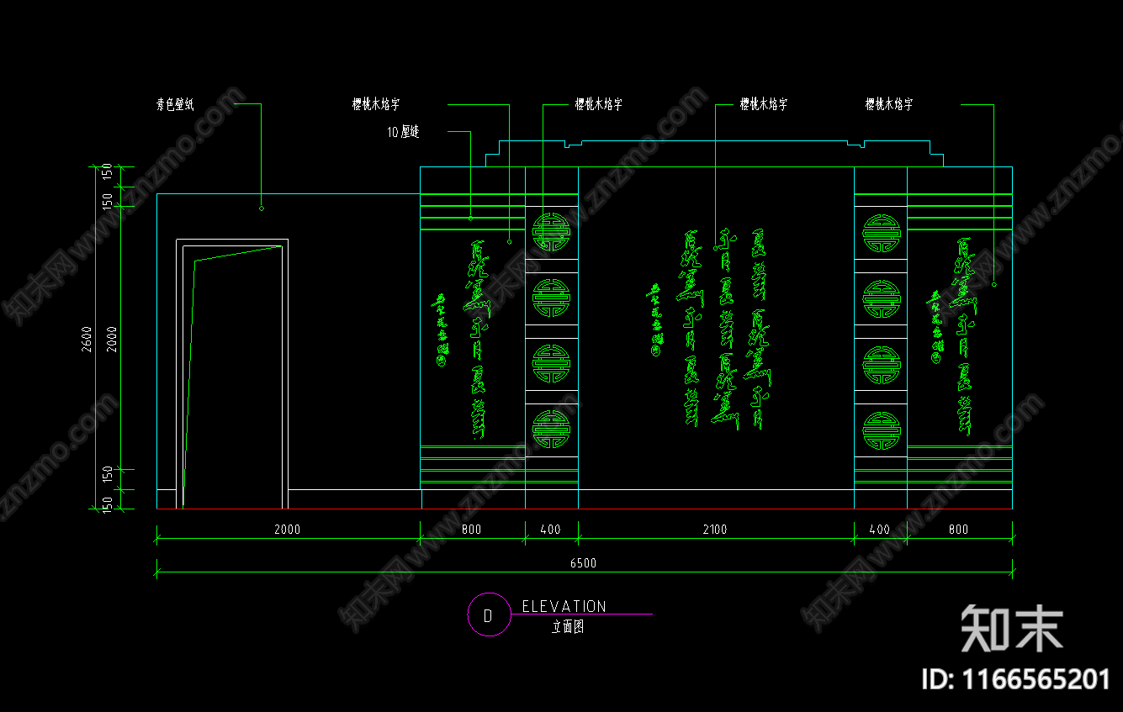
Task: Select the 10厘缝 annotation label
Action: click(403, 132)
